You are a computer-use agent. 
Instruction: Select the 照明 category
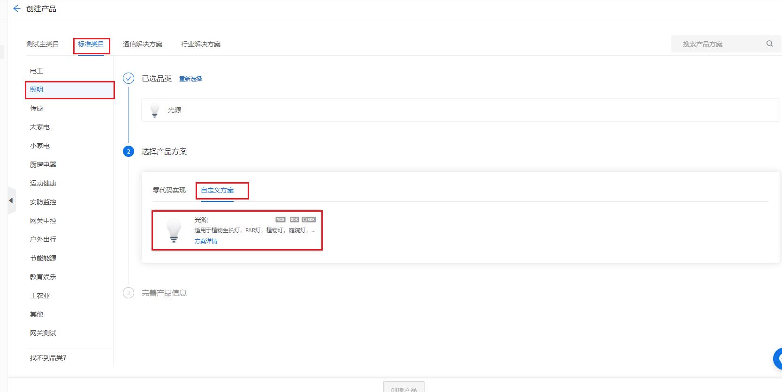pyautogui.click(x=69, y=89)
